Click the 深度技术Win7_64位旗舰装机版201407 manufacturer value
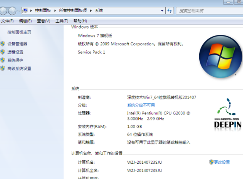Viewport: 243px width, 180px height. (x=161, y=97)
